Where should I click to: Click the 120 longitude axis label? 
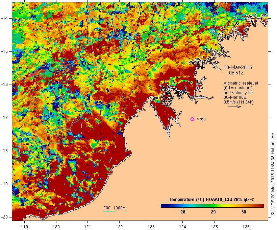pos(56,227)
